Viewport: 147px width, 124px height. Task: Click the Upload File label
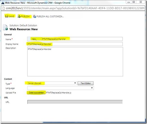click(11, 93)
